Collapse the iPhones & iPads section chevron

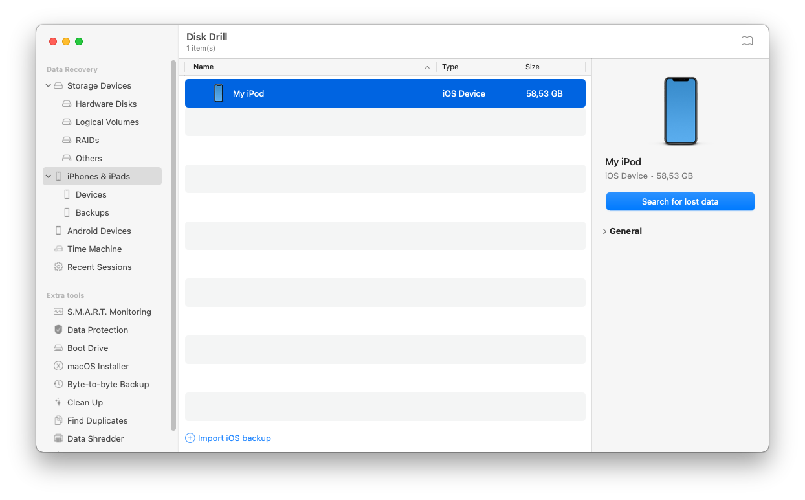point(48,176)
